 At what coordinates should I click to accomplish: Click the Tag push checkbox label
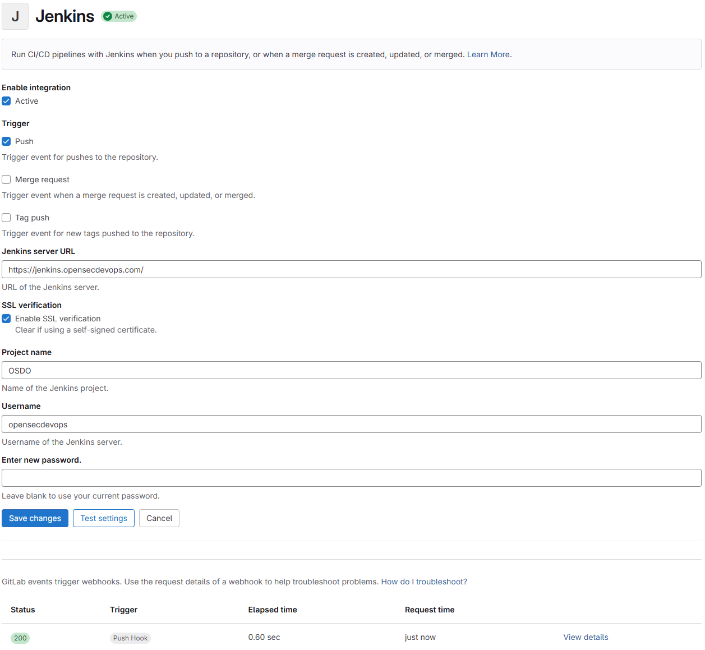tap(32, 218)
